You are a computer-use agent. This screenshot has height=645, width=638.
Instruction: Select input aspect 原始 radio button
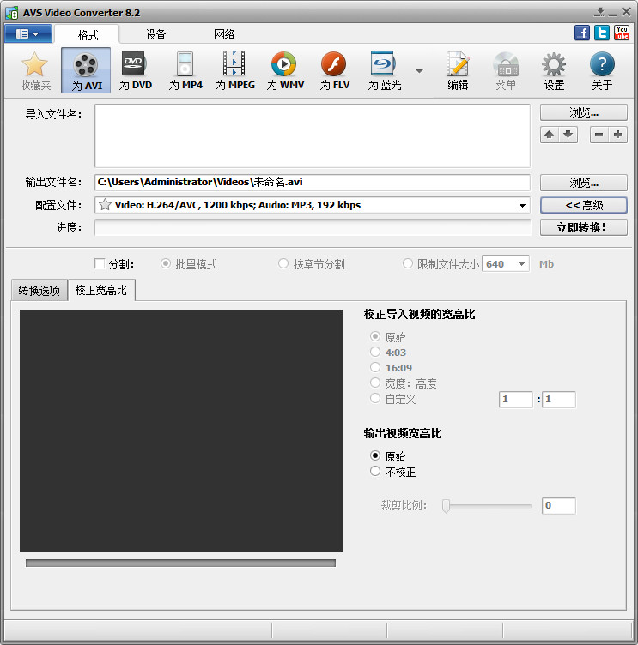(374, 336)
